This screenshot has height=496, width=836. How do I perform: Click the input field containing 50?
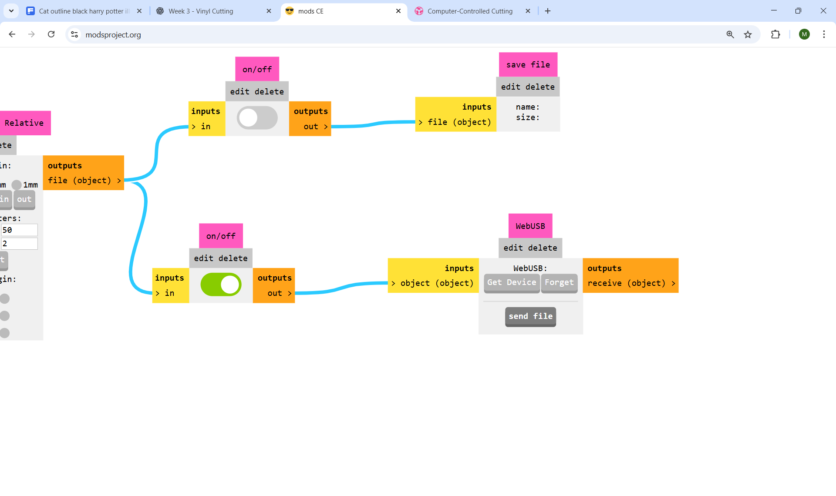[19, 230]
